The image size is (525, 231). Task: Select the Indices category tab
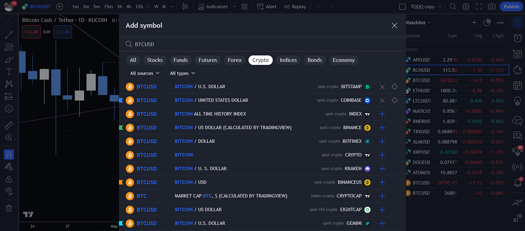(x=288, y=60)
